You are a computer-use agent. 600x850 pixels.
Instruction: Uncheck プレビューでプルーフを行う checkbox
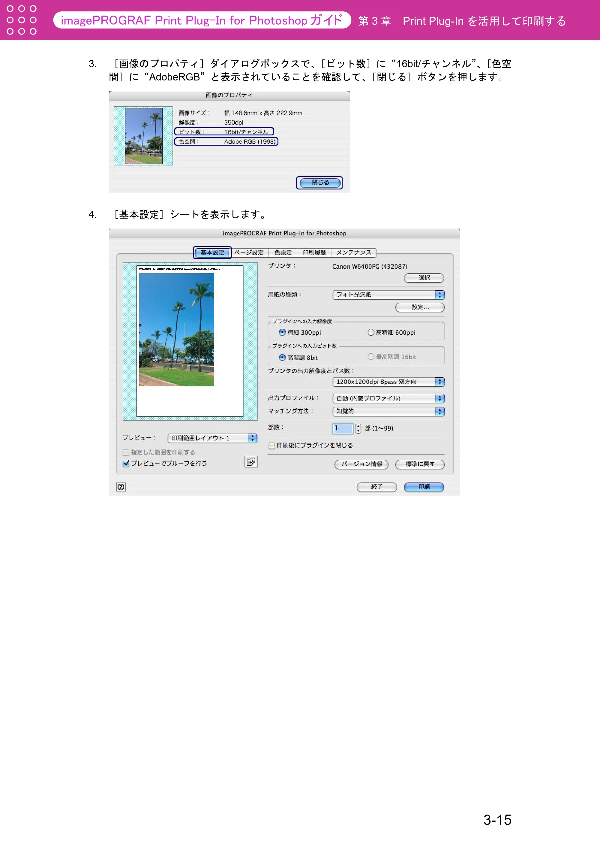(126, 464)
